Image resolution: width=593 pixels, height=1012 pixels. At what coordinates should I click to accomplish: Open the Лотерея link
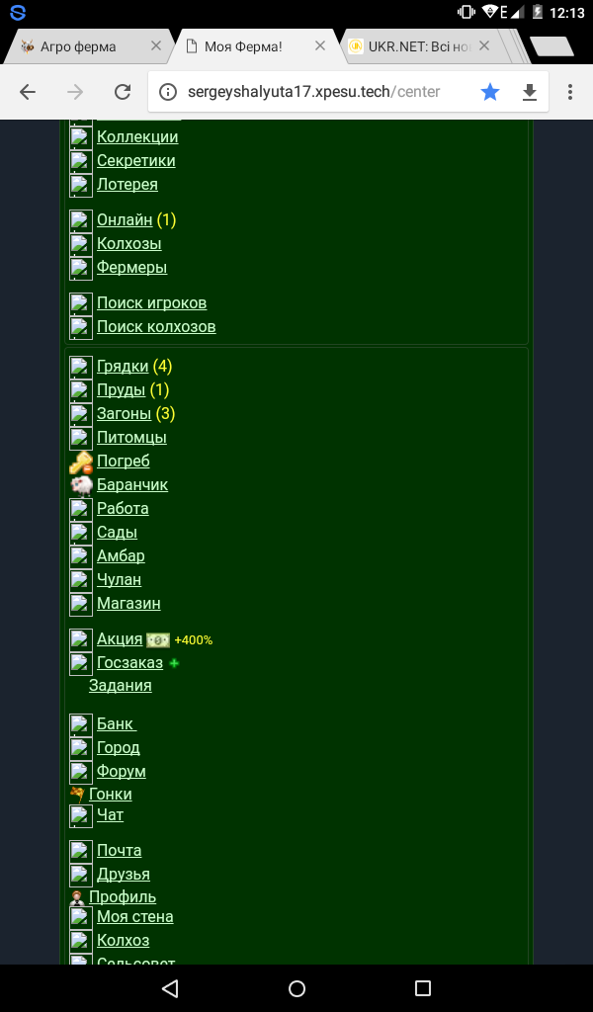[127, 185]
